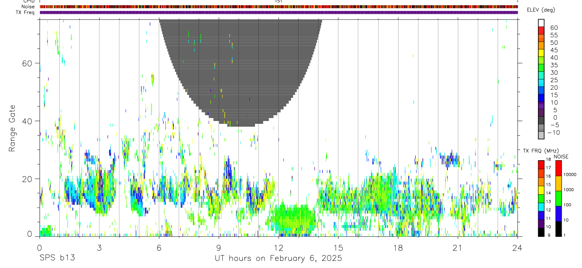Image resolution: width=582 pixels, height=268 pixels.
Task: Click the orange segment of the NOISE colorbar
Action: [558, 183]
